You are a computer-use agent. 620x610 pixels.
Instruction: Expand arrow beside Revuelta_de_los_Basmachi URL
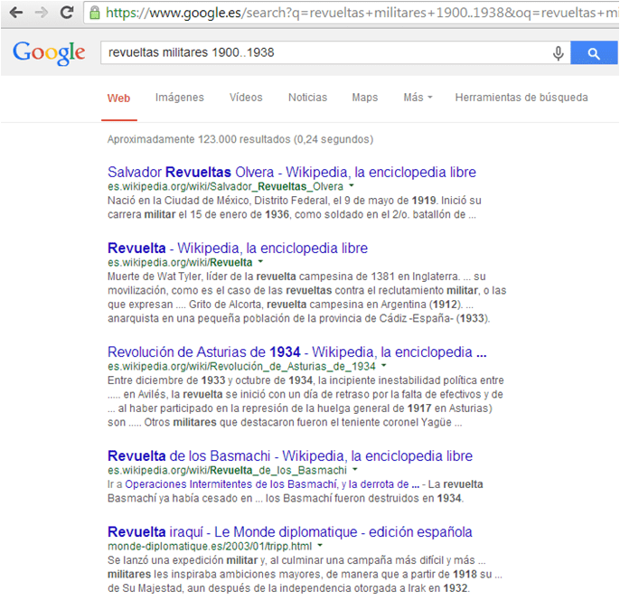tap(355, 469)
